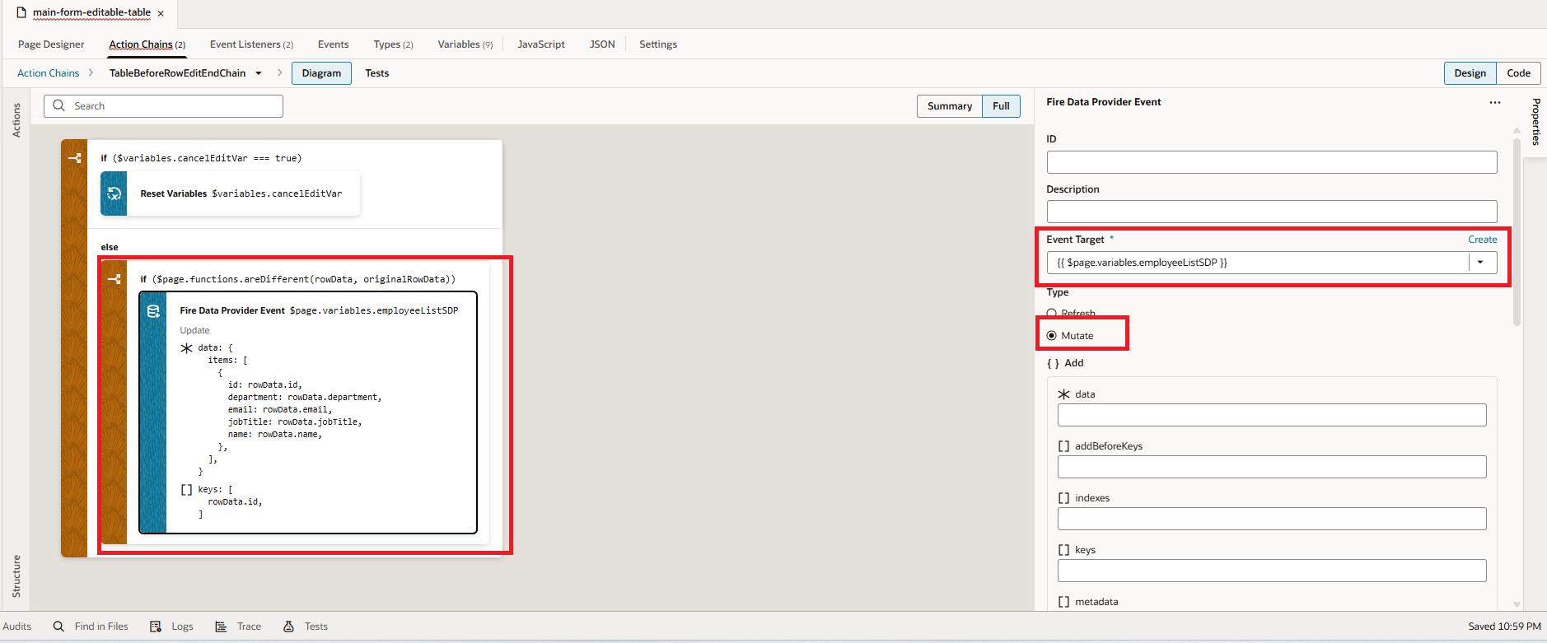Click the Fire Data Provider Event database icon
This screenshot has height=643, width=1547.
coord(153,311)
